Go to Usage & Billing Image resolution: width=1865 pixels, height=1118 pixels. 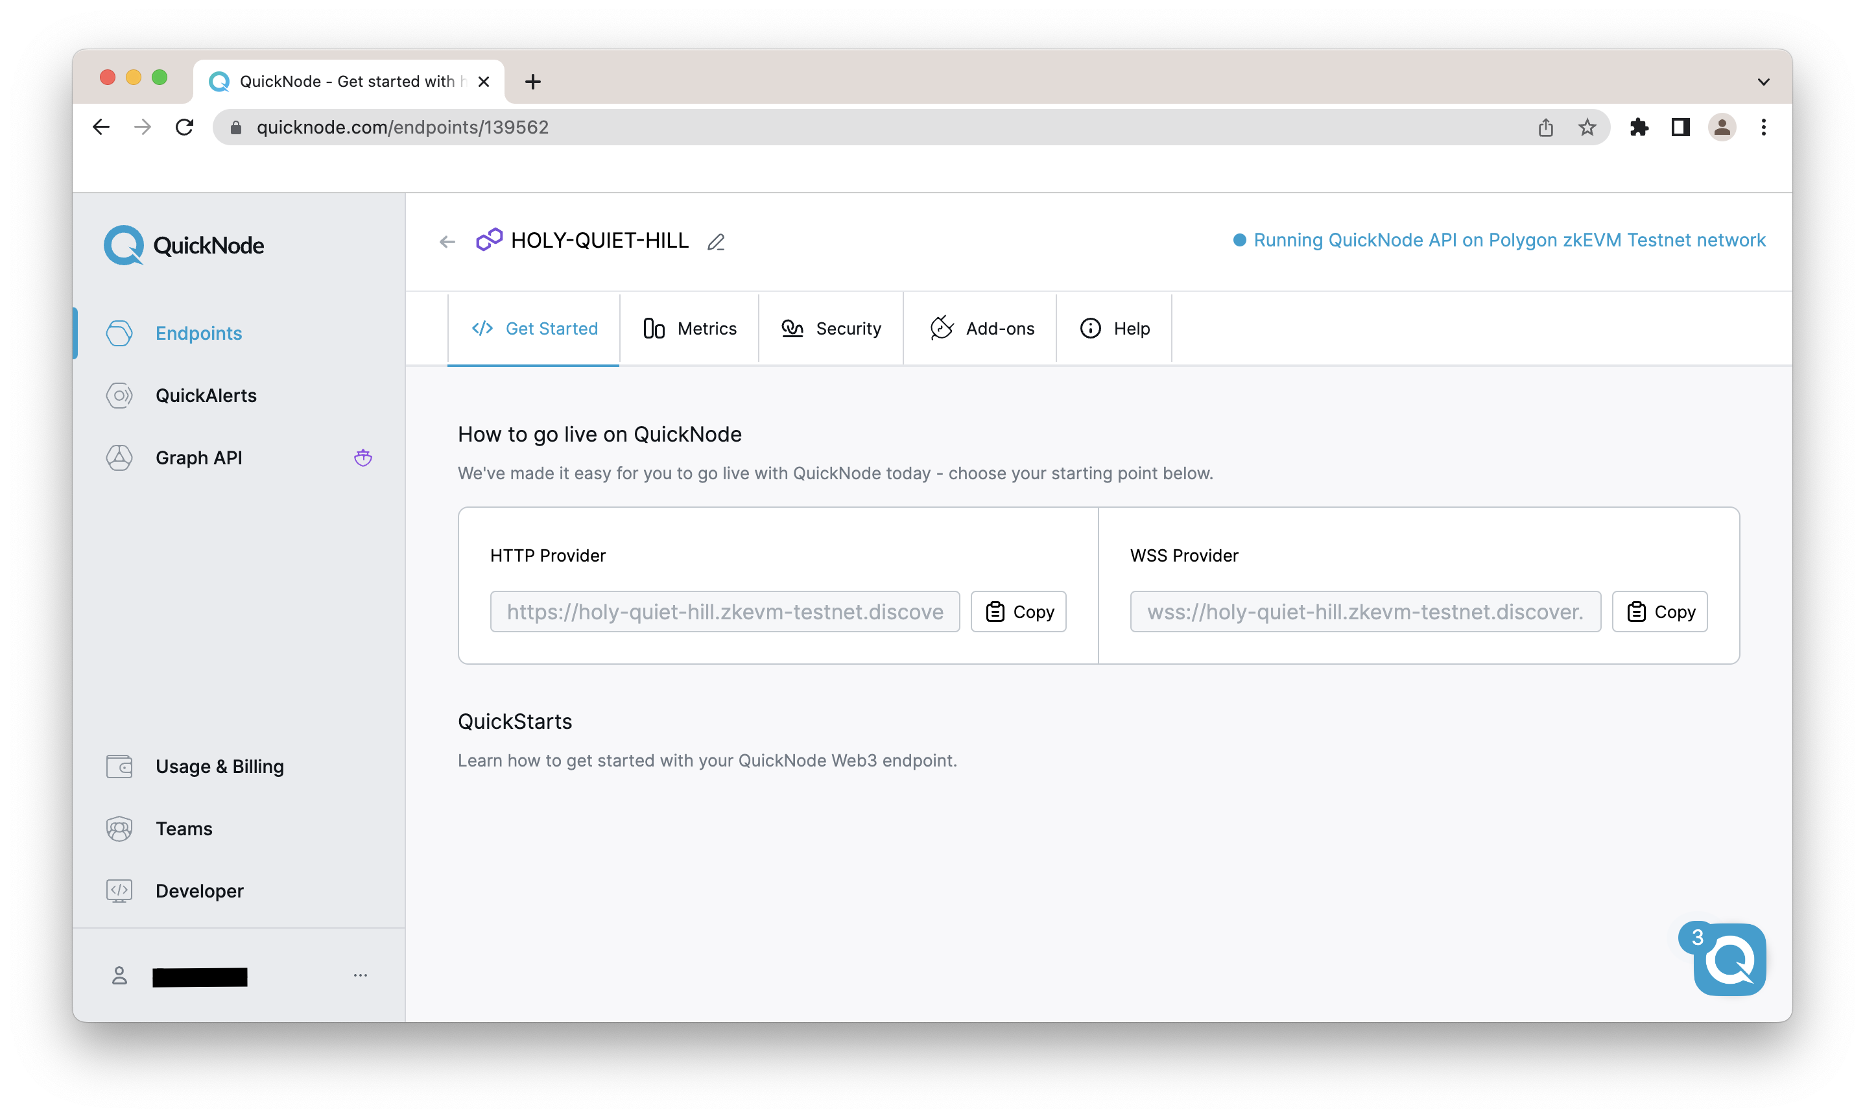click(219, 766)
